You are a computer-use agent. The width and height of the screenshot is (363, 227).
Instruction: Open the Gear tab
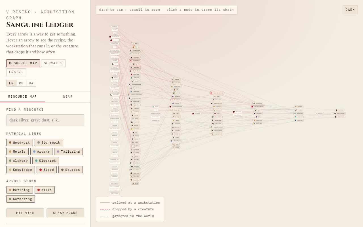[x=68, y=97]
